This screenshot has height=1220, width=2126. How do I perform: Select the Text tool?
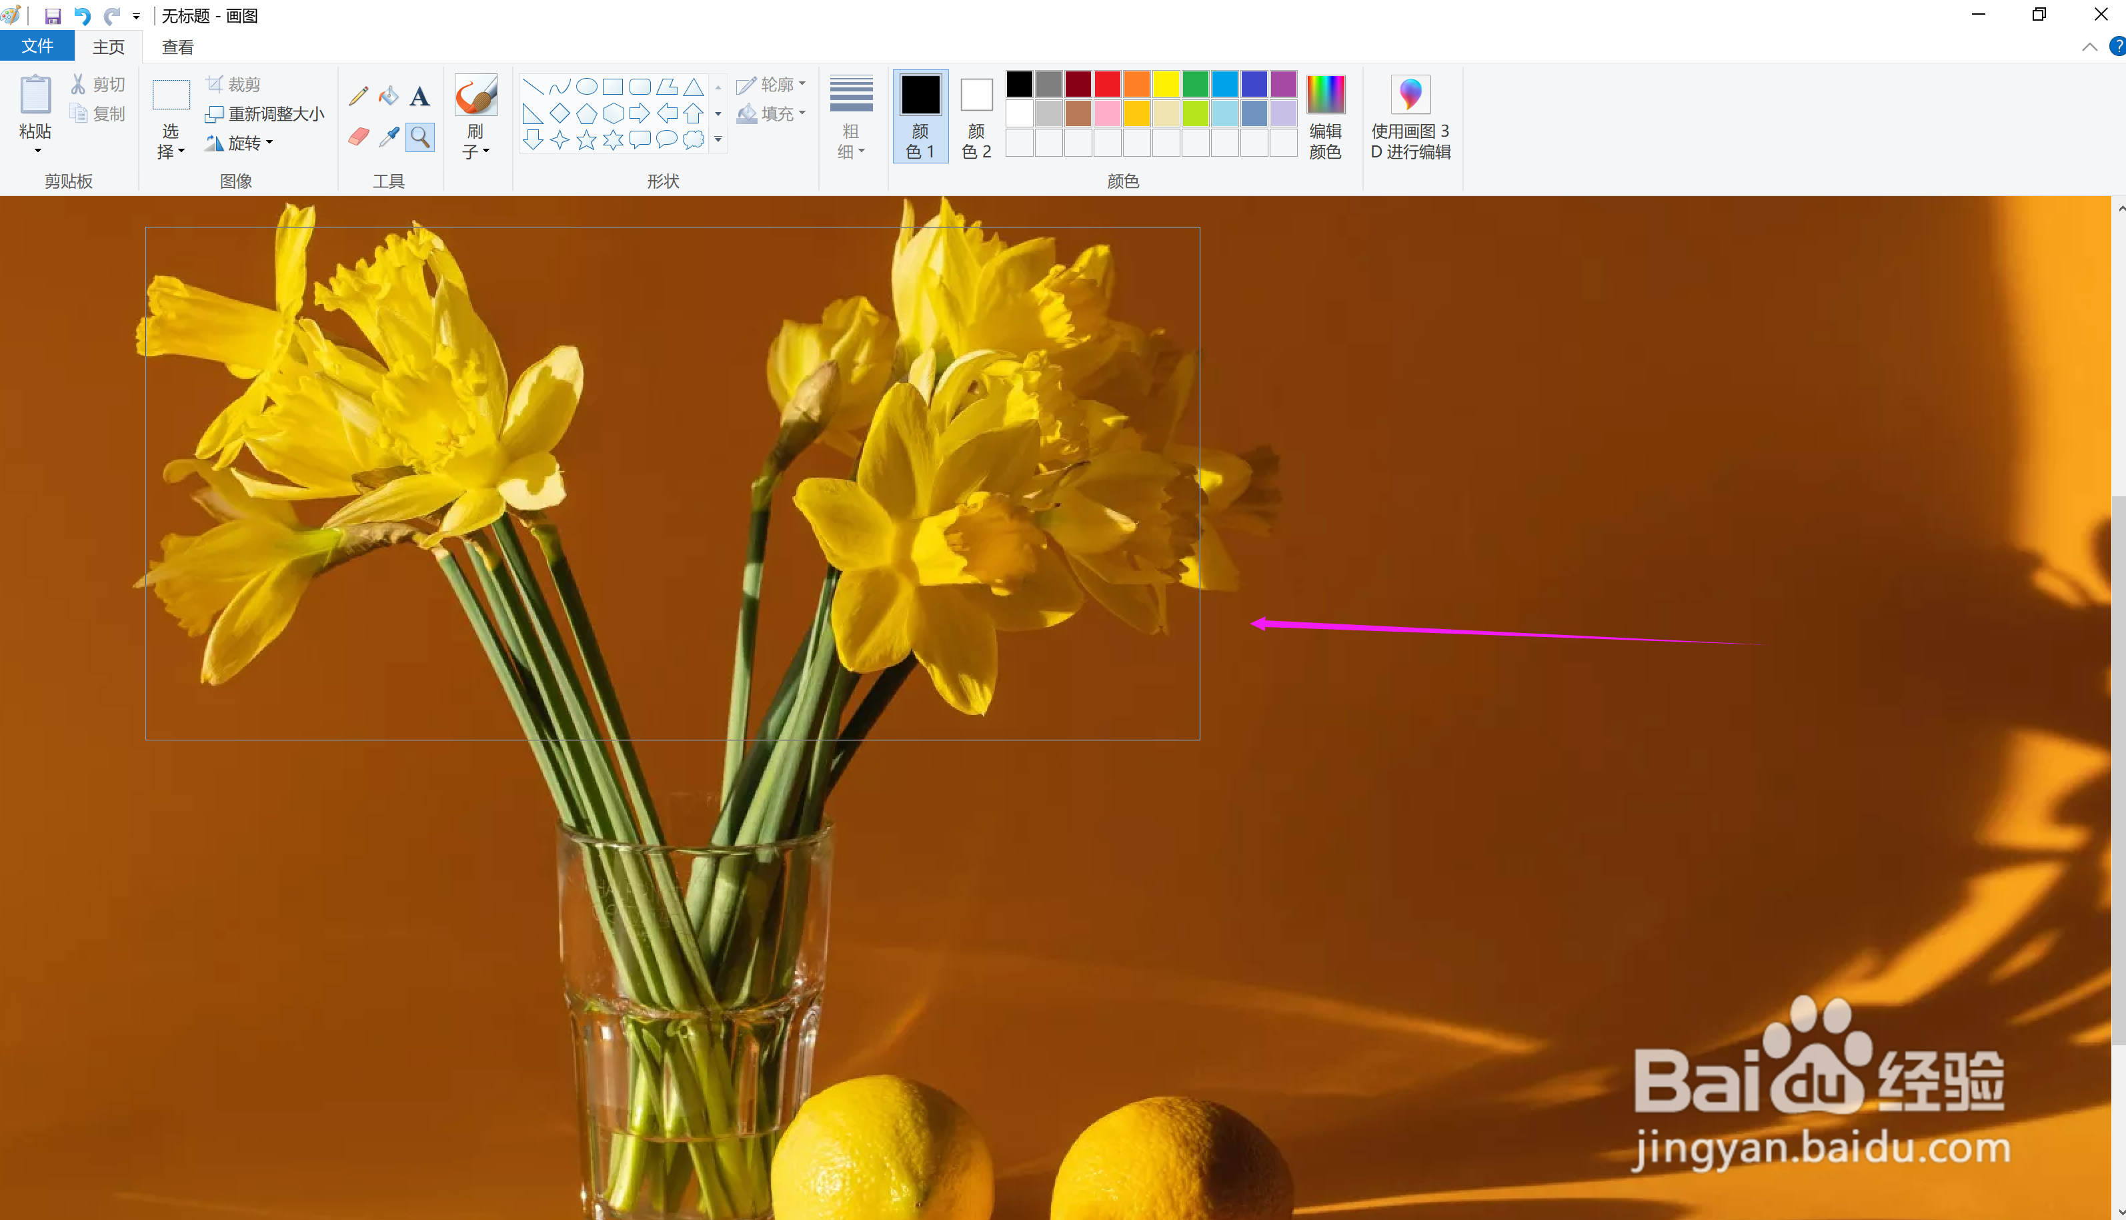point(419,95)
